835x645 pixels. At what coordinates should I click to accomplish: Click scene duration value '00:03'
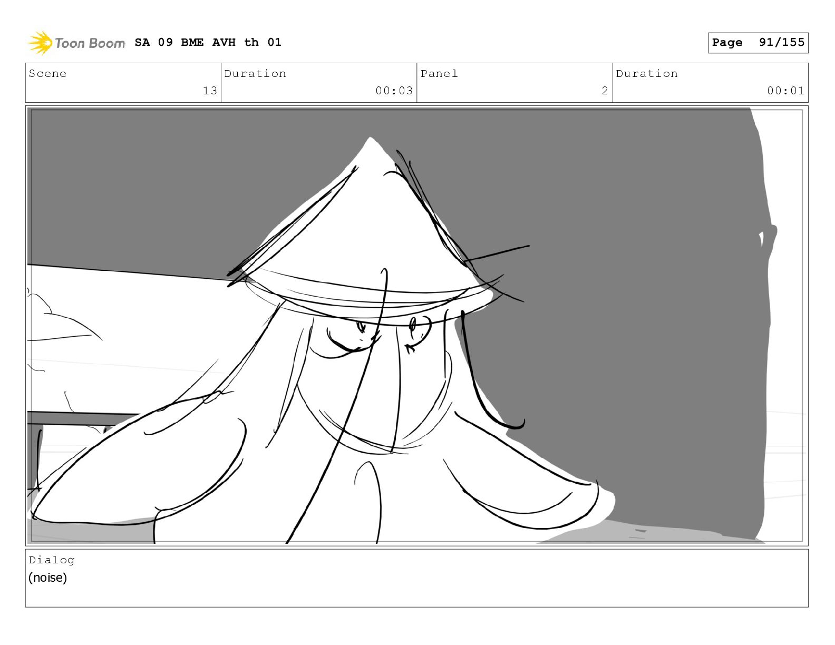coord(394,91)
